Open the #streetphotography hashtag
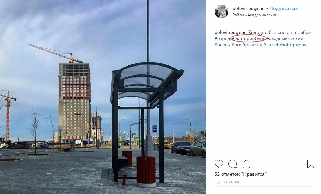 pos(285,45)
